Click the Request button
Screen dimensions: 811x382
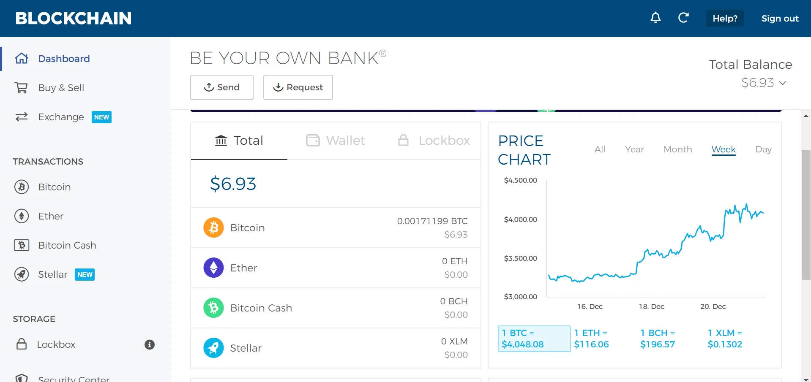(298, 87)
